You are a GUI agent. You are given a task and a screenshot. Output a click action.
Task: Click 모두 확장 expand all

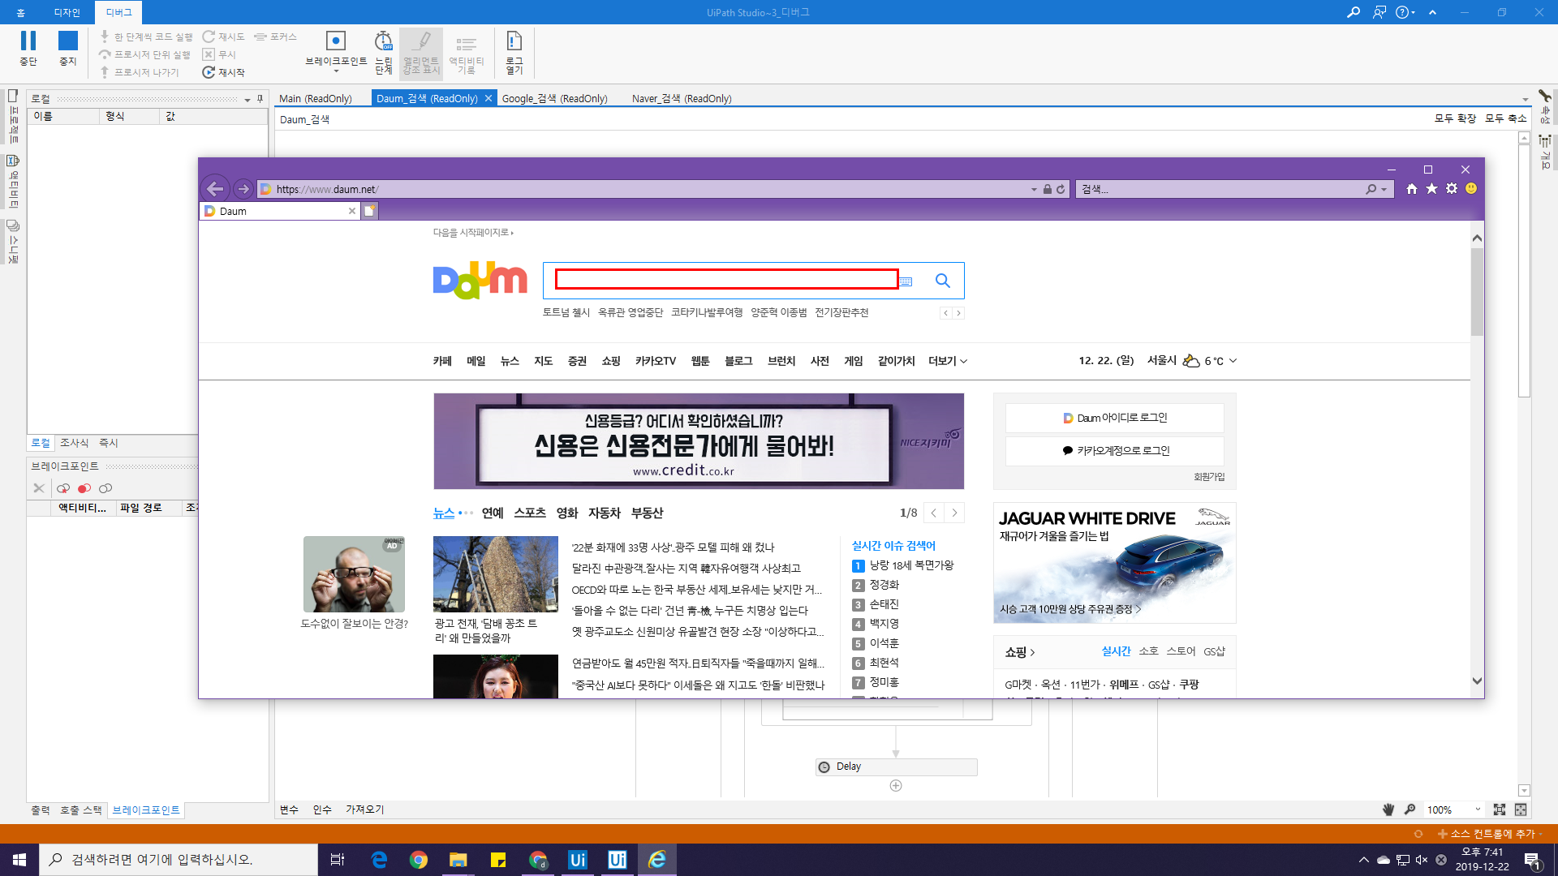[1455, 118]
